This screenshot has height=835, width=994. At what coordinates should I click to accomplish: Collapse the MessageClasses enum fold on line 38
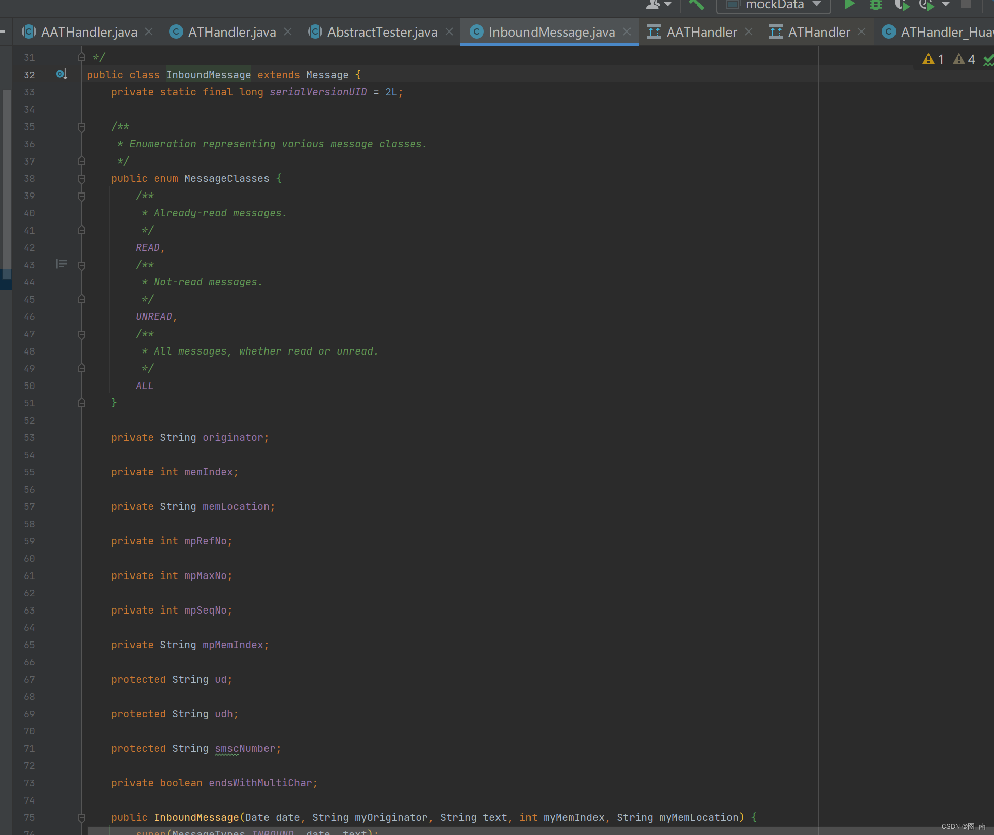click(82, 179)
